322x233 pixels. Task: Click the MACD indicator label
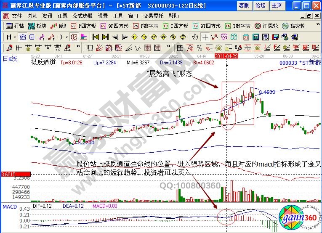[9, 207]
